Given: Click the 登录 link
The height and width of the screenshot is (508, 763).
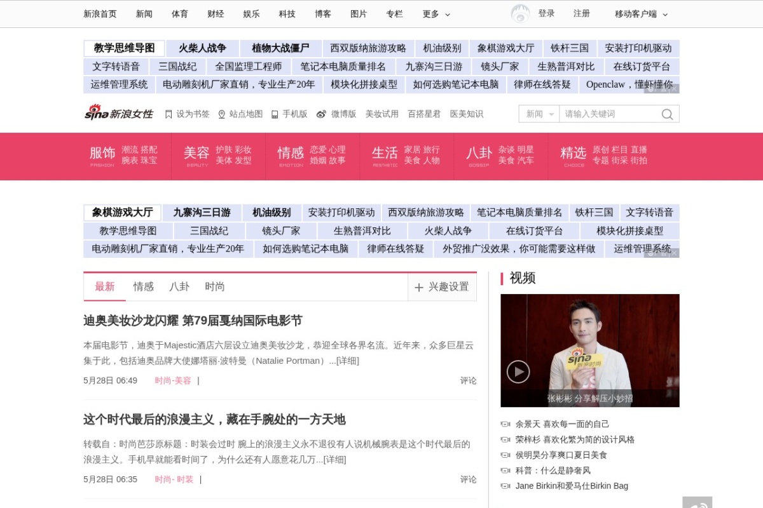Looking at the screenshot, I should [x=546, y=13].
